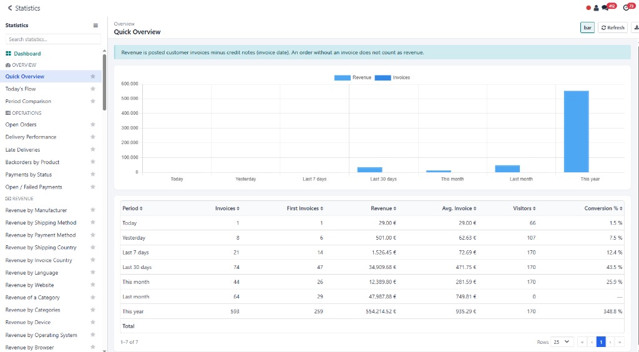Sort table by Avg. Invoice column
The image size is (639, 352).
click(459, 208)
